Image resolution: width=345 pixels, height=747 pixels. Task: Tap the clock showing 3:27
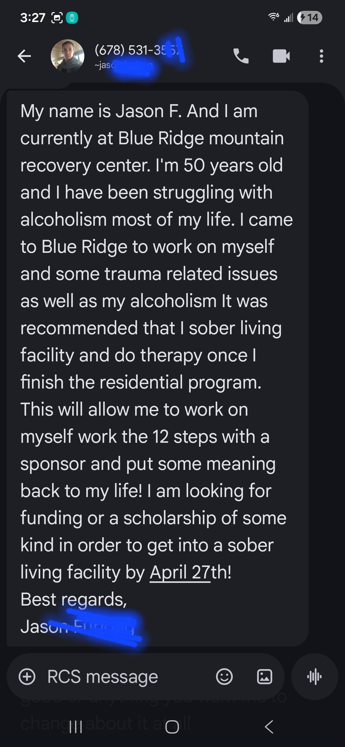[x=33, y=17]
